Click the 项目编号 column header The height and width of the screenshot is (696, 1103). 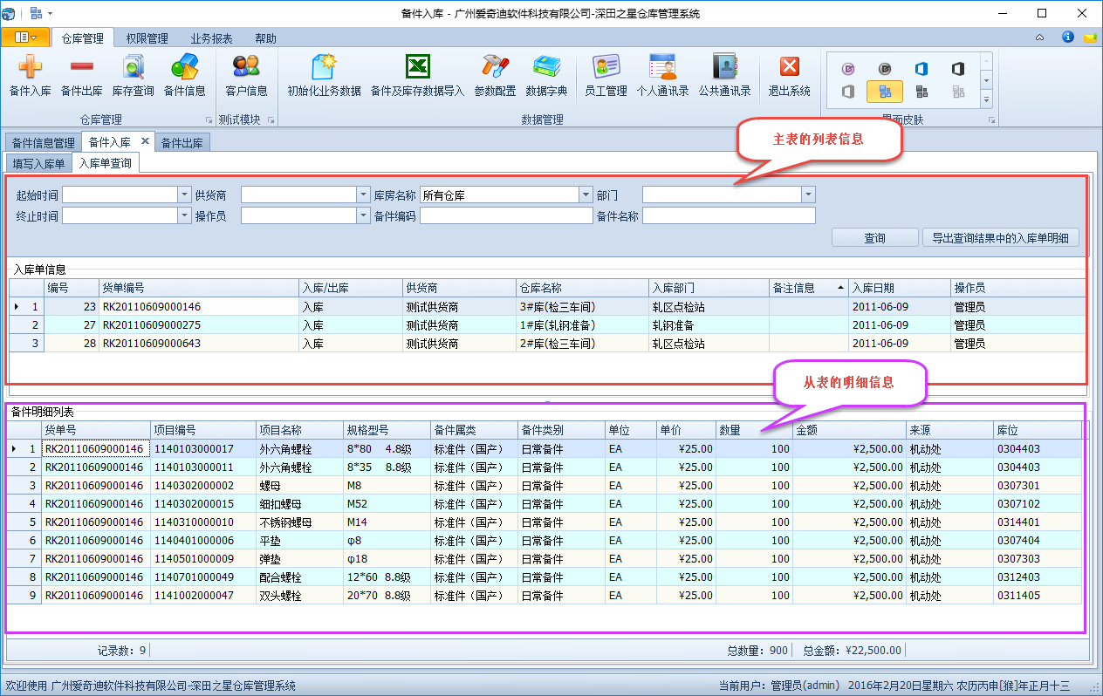pyautogui.click(x=202, y=431)
